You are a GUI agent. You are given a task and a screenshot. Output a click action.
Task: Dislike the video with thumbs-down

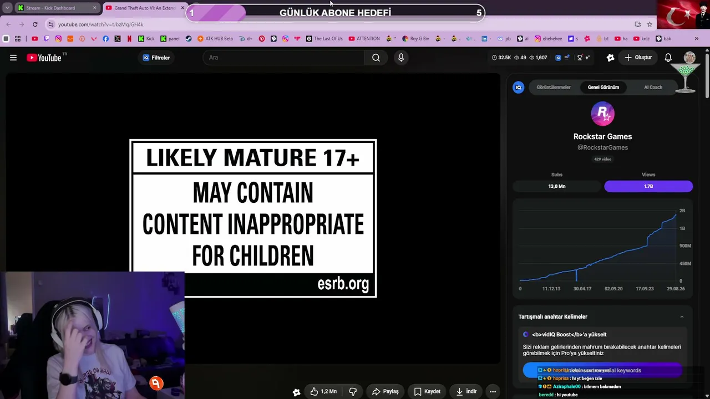pos(353,391)
